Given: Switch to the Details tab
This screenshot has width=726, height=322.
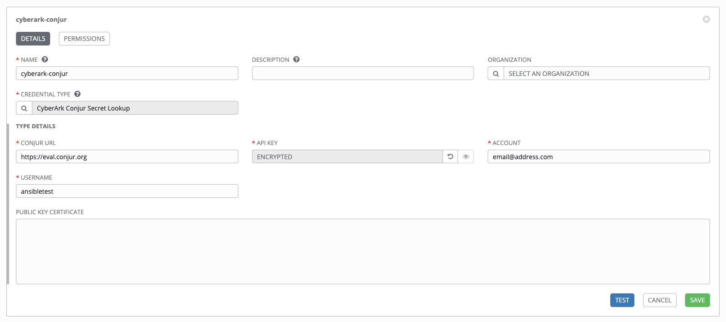Looking at the screenshot, I should point(33,39).
